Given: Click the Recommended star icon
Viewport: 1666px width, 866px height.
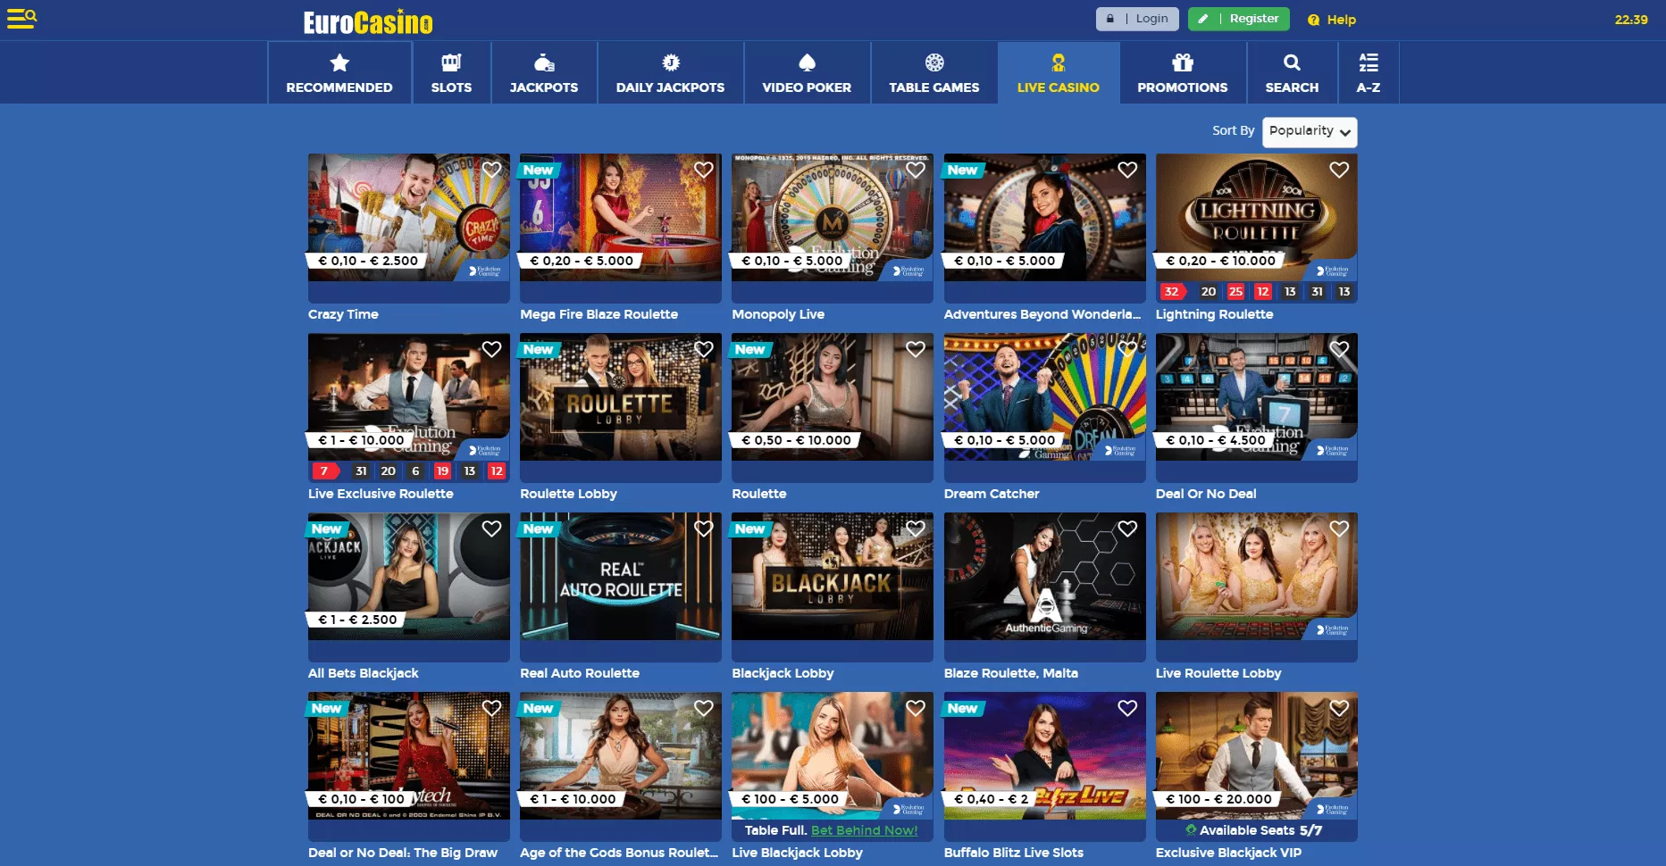Looking at the screenshot, I should pos(339,62).
